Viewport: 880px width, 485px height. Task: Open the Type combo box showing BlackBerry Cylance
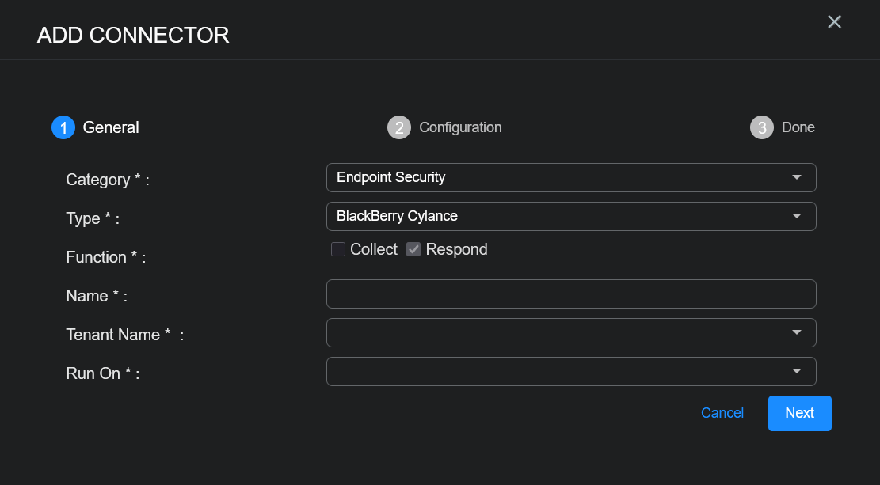pos(554,216)
